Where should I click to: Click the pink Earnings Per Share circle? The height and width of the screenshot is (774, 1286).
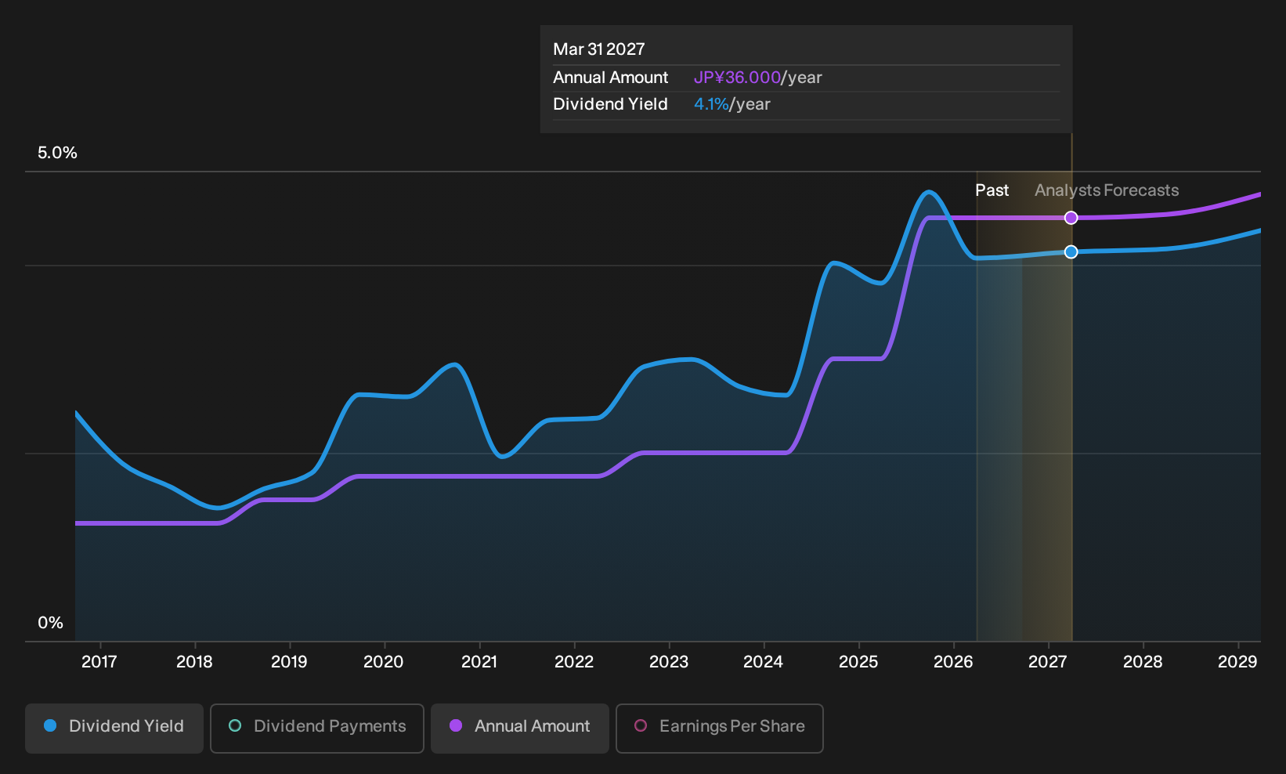point(641,725)
